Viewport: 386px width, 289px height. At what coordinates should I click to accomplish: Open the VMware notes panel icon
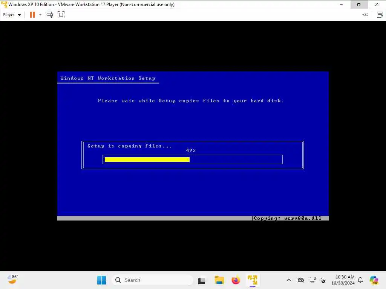point(380,15)
